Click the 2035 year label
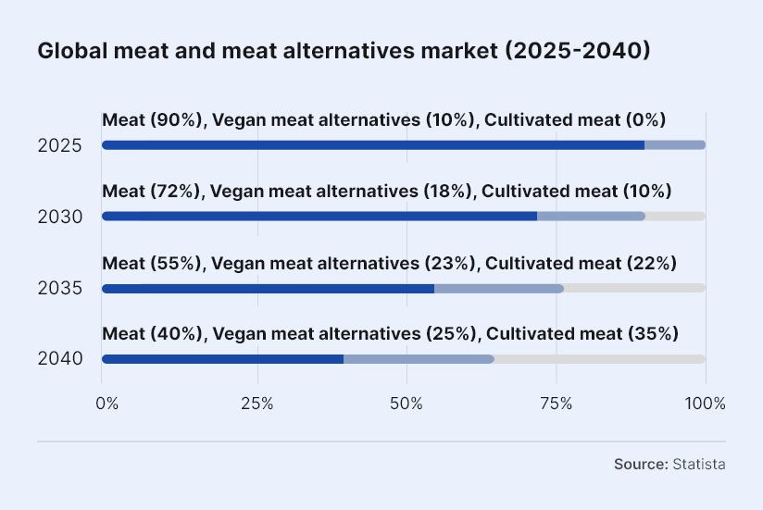This screenshot has width=763, height=510. click(60, 289)
